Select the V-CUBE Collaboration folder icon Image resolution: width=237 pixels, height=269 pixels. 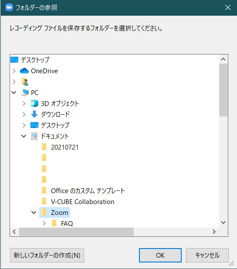[x=44, y=201]
